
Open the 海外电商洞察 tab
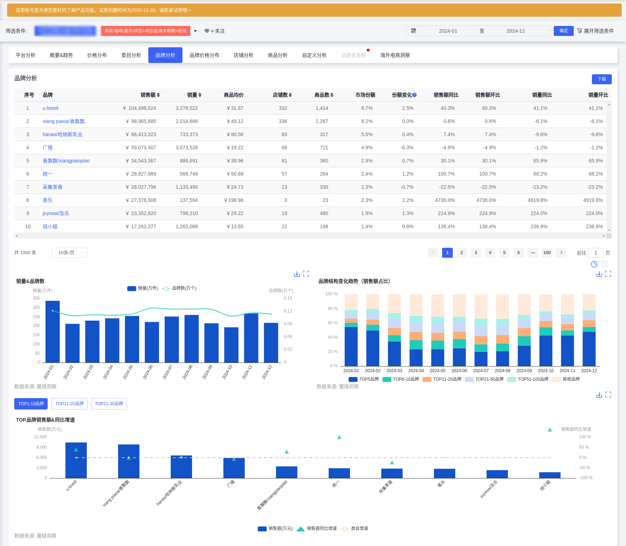395,55
